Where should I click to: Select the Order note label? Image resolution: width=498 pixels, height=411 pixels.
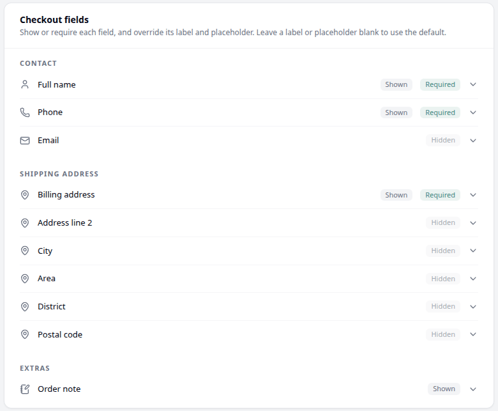(59, 389)
